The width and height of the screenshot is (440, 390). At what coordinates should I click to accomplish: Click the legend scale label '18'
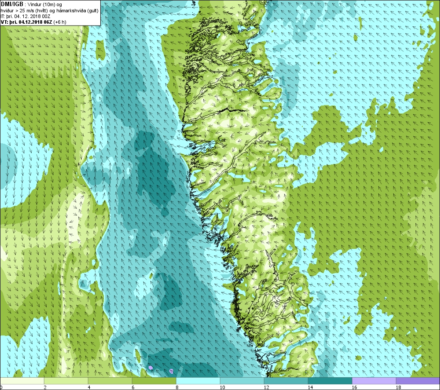(x=398, y=387)
